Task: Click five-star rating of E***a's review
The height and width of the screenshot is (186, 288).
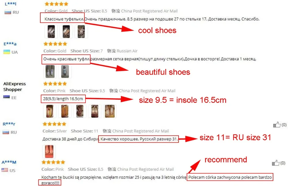Action: pyautogui.click(x=55, y=44)
